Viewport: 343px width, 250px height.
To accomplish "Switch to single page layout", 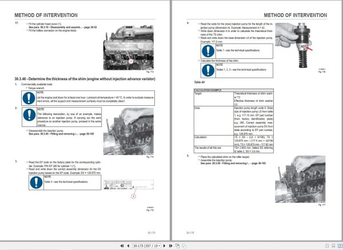I will (x=327, y=246).
